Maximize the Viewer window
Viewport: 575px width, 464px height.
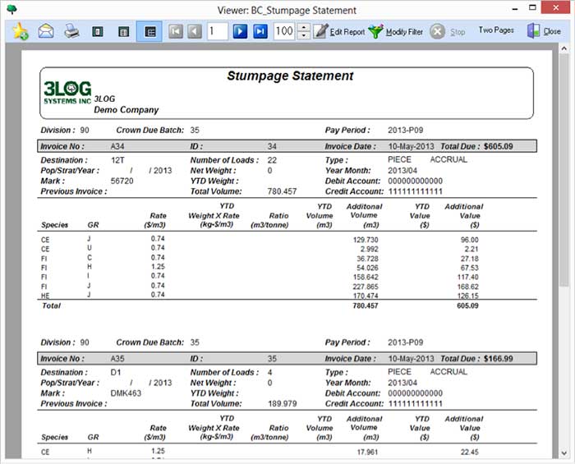532,8
